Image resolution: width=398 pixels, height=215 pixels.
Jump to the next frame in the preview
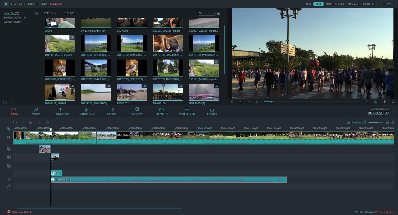[240, 101]
